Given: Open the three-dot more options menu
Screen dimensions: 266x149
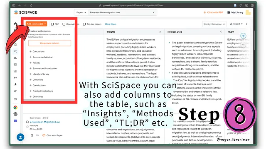Looking at the screenshot, I should click(246, 24).
